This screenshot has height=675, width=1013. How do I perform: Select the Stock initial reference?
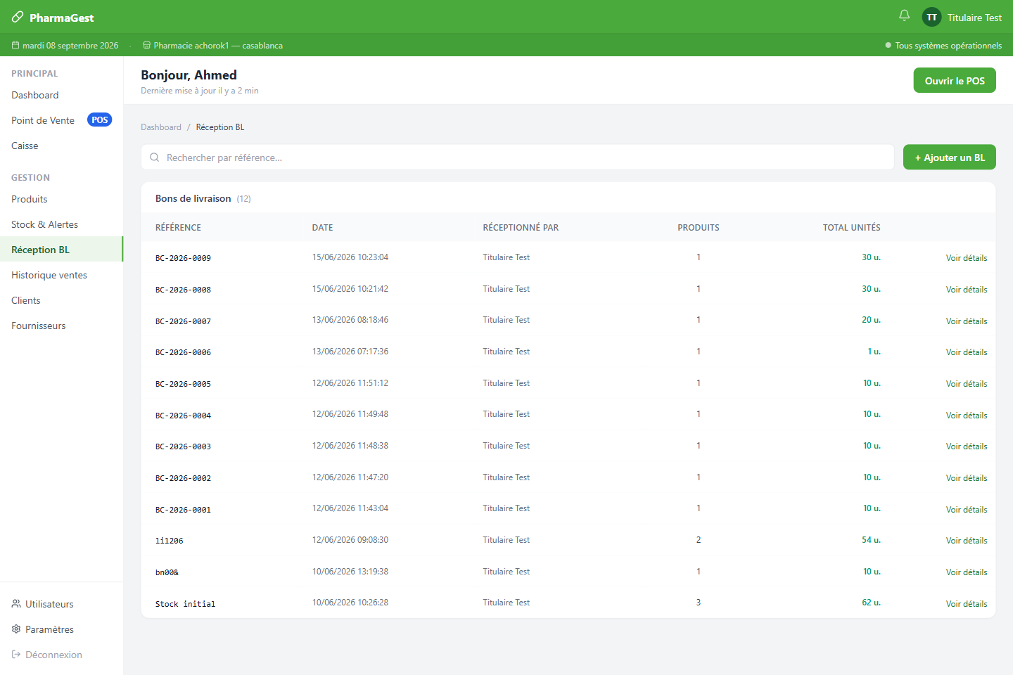(x=185, y=604)
